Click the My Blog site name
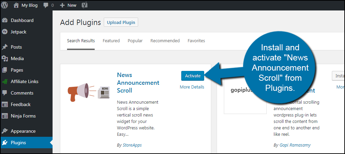345x154 pixels. point(30,5)
